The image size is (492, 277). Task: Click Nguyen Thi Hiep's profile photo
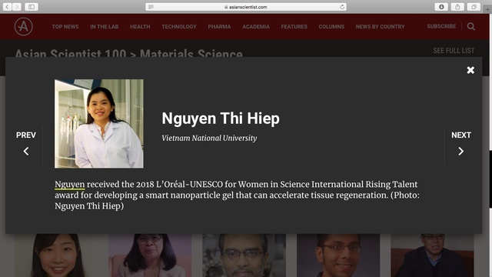pos(99,124)
